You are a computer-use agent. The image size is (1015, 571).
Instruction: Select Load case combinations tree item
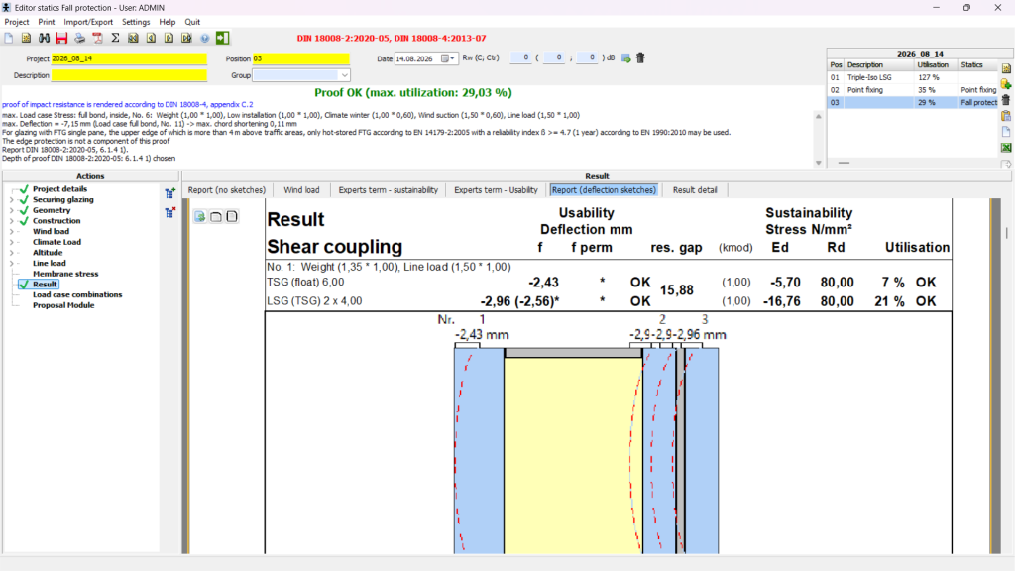(x=77, y=295)
